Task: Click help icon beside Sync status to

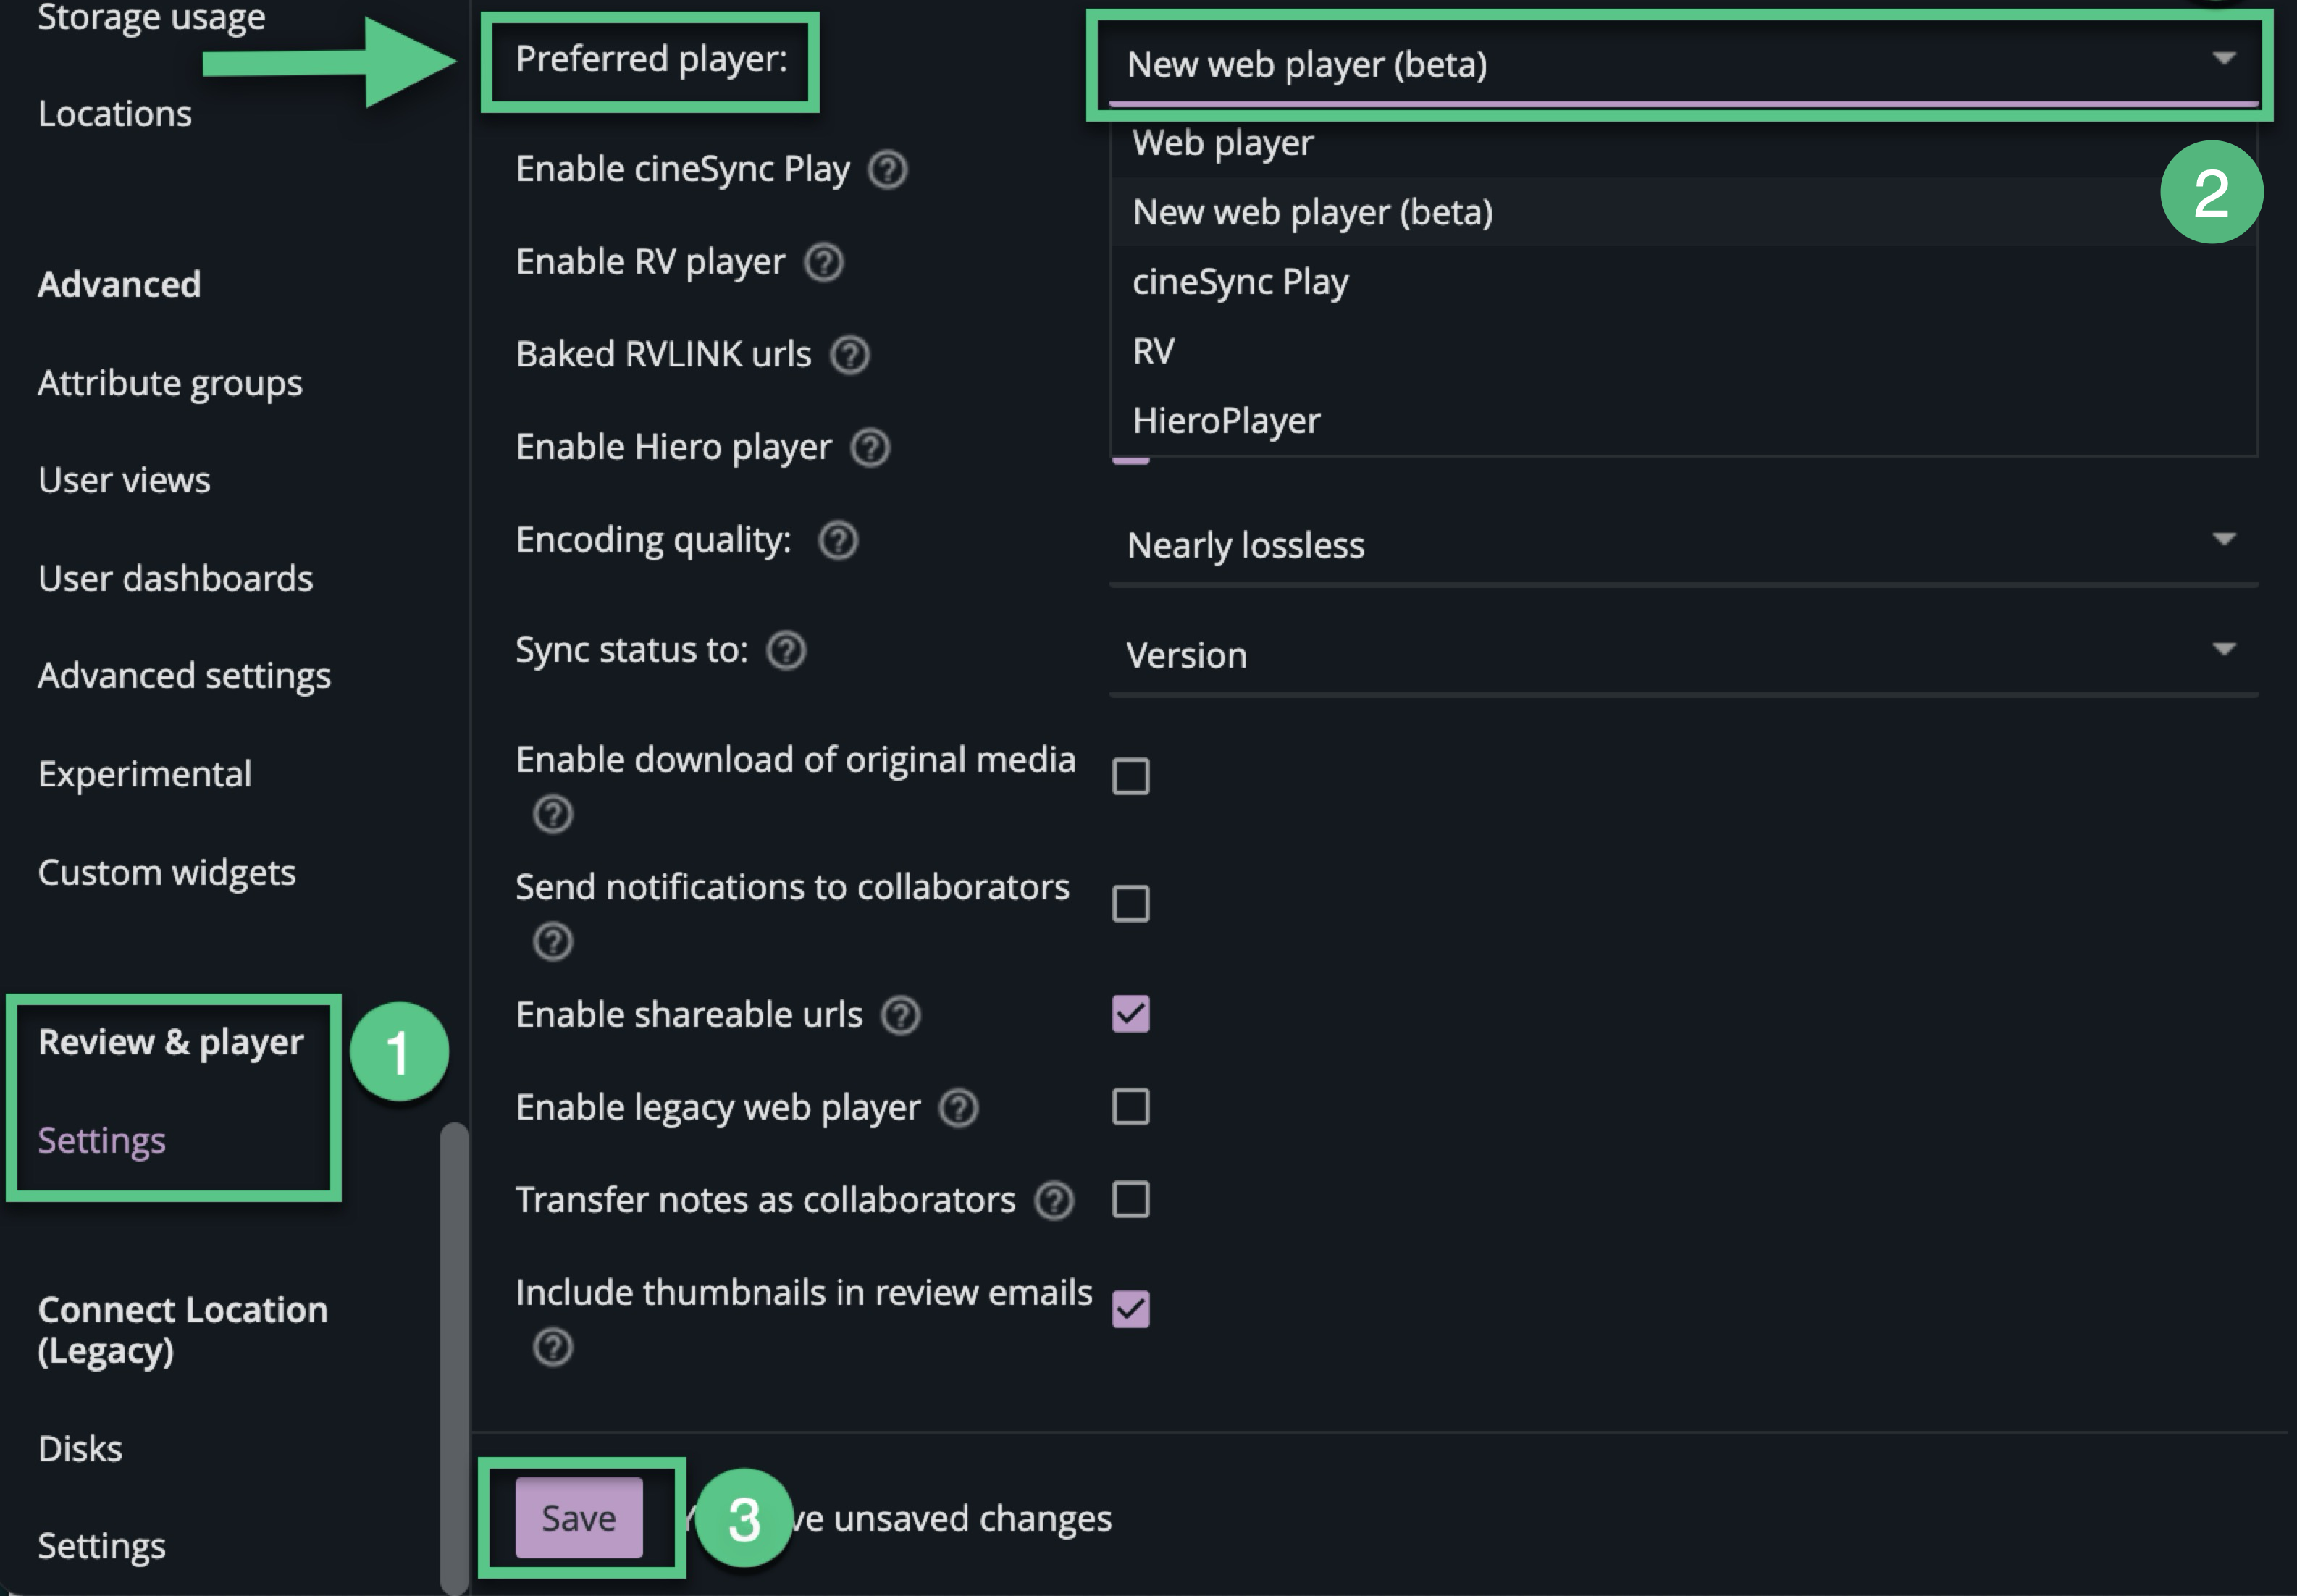Action: coord(785,651)
